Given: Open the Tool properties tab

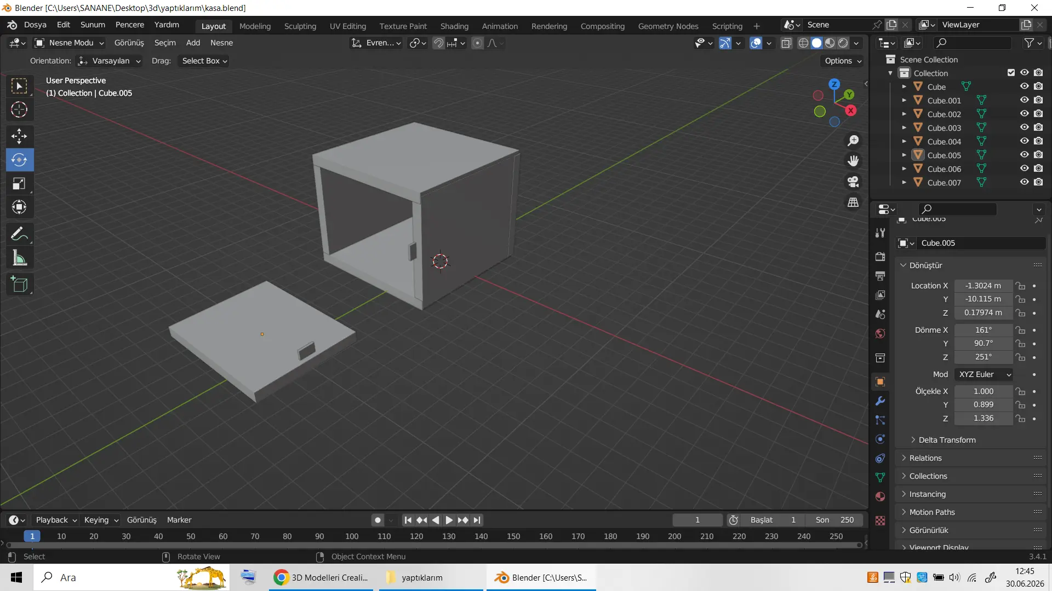Looking at the screenshot, I should tap(881, 233).
